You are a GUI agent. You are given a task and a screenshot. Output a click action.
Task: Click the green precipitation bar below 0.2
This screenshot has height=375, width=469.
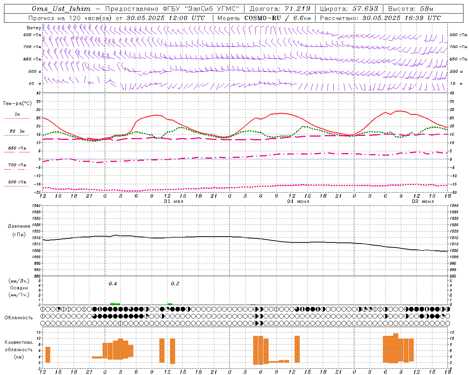170,304
